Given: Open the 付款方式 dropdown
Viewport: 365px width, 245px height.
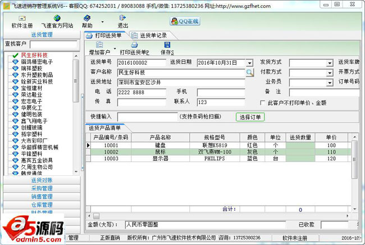Looking at the screenshot, I should pyautogui.click(x=330, y=73).
